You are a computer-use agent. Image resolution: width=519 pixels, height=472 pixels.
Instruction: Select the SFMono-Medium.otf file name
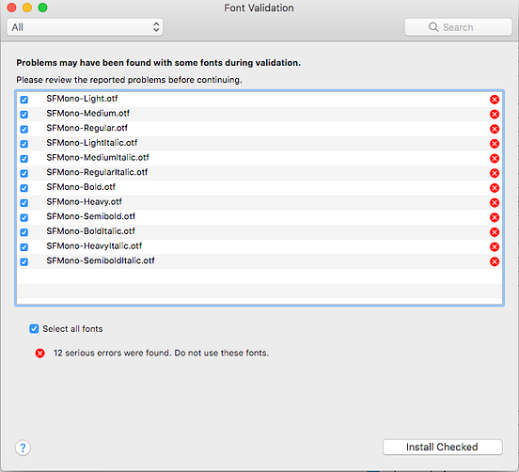(88, 113)
